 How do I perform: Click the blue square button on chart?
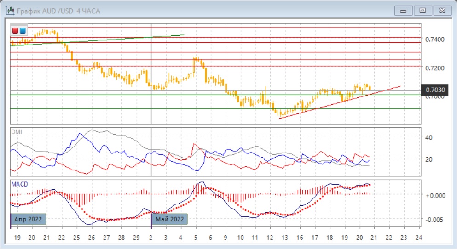(22, 31)
